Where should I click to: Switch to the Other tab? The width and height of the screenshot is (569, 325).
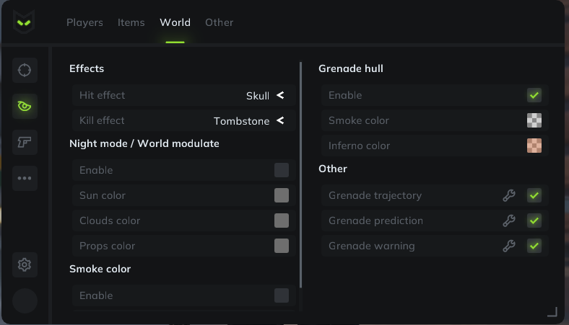[x=220, y=22]
